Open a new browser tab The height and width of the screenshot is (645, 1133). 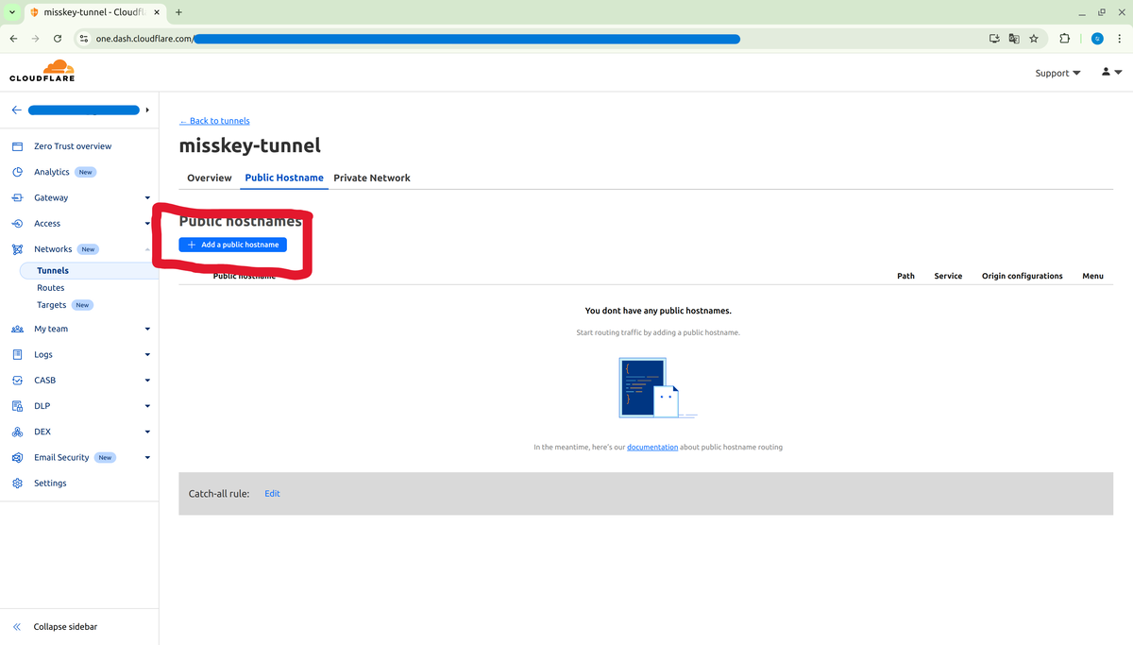click(178, 12)
